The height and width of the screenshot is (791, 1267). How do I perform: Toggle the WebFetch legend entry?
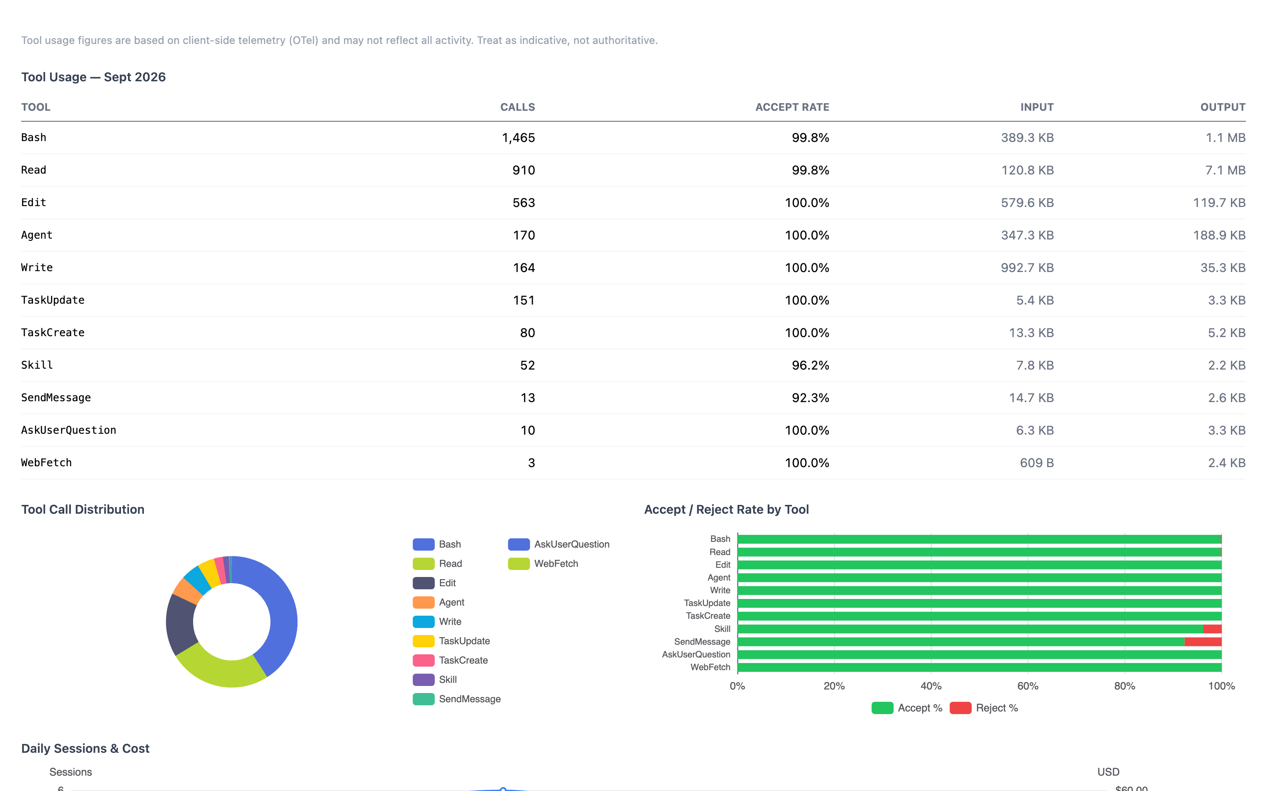coord(543,563)
